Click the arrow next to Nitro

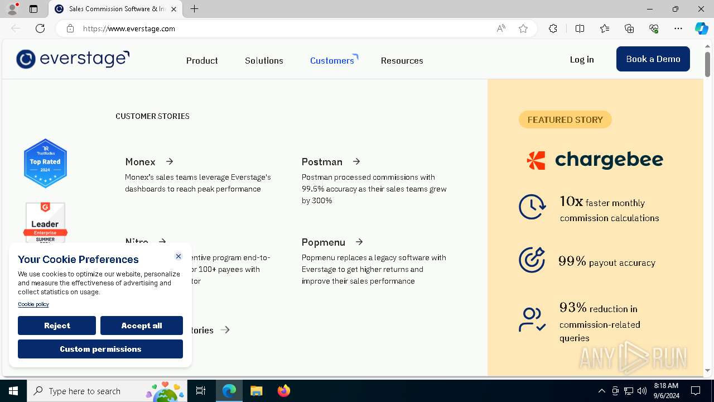click(x=162, y=242)
